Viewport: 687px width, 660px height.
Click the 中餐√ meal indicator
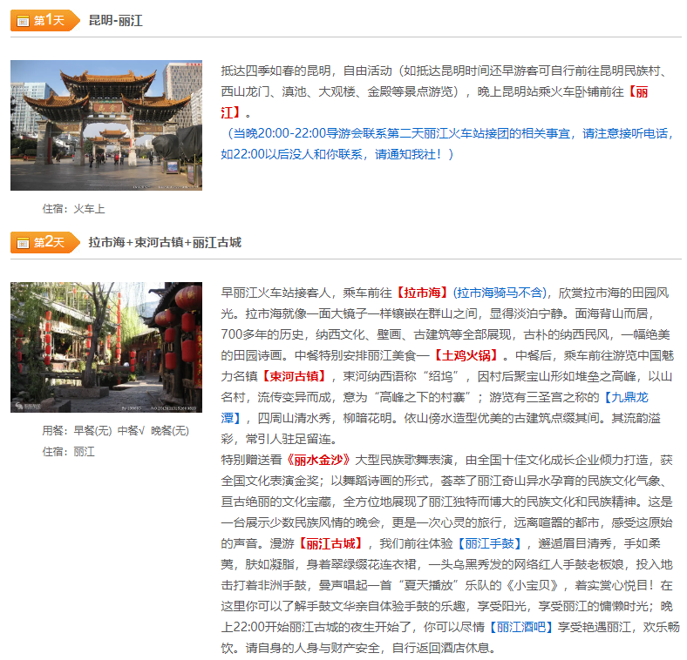pos(131,431)
